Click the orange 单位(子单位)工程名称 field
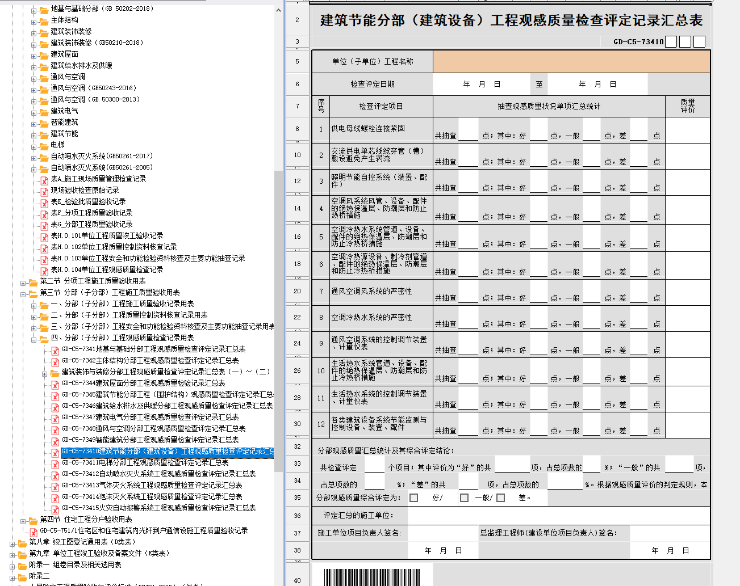 pos(571,61)
